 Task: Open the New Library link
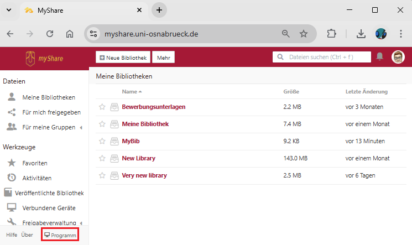pyautogui.click(x=138, y=158)
